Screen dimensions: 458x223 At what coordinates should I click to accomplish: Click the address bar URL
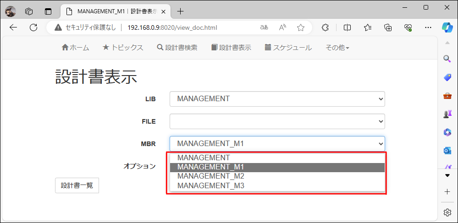click(x=172, y=28)
